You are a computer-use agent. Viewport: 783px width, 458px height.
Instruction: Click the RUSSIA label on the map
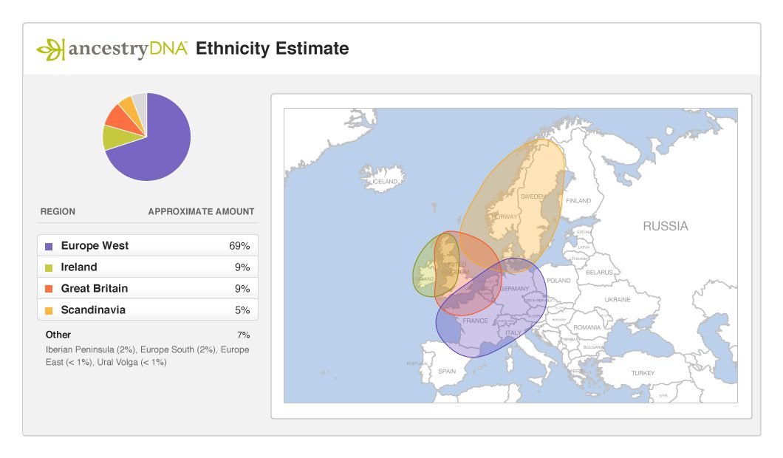click(665, 226)
